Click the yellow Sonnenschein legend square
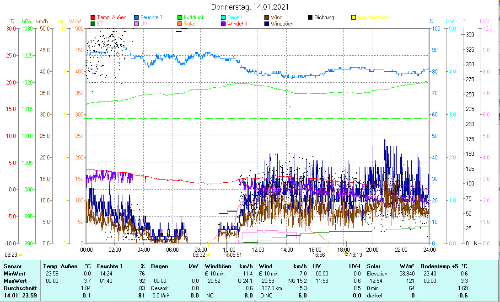500x302 pixels. point(353,17)
